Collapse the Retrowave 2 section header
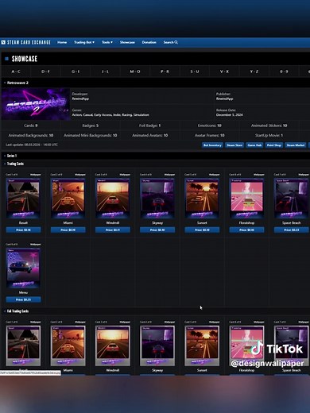 click(x=156, y=83)
